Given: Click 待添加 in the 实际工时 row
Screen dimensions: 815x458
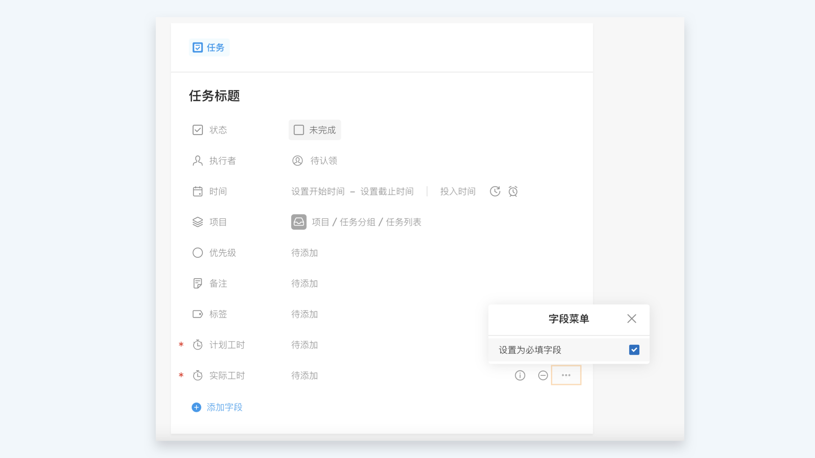Looking at the screenshot, I should point(305,375).
